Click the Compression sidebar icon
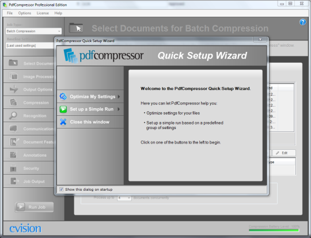Screen dimensions: 311x238 click(13, 103)
